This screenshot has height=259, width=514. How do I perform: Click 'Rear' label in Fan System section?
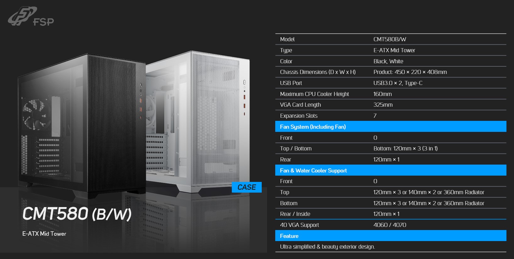pos(285,160)
